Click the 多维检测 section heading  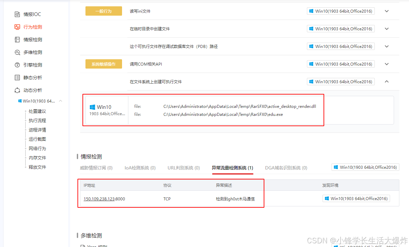[91, 235]
